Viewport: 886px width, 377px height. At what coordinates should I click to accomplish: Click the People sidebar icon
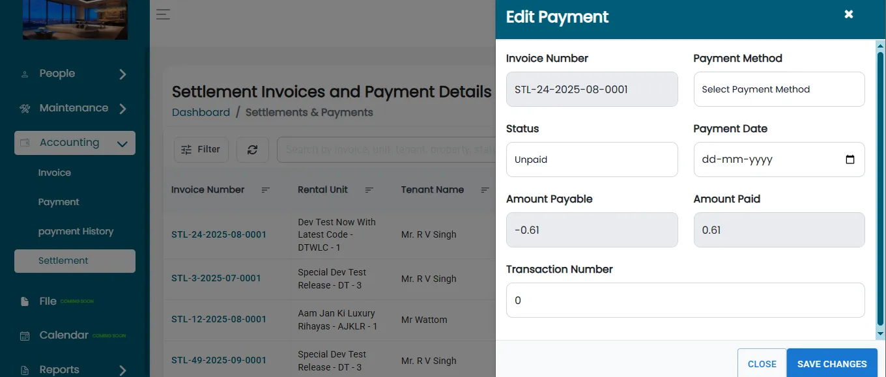pos(25,74)
